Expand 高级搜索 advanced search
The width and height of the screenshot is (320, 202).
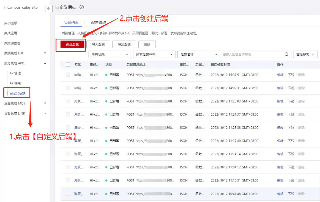click(x=305, y=55)
